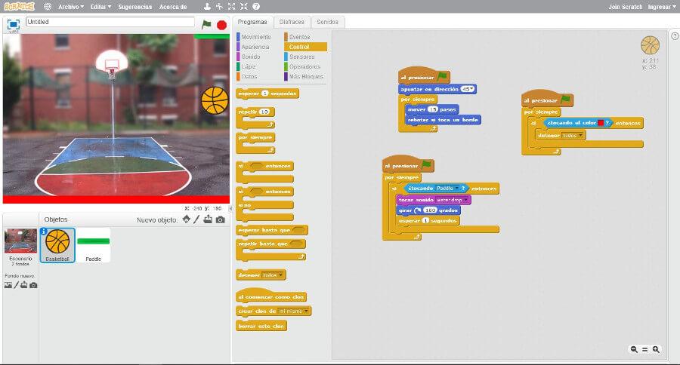The height and width of the screenshot is (365, 680).
Task: Click the project title field Untitled
Action: [x=110, y=22]
